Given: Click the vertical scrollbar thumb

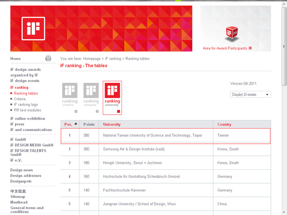Looking at the screenshot, I should pyautogui.click(x=284, y=46).
